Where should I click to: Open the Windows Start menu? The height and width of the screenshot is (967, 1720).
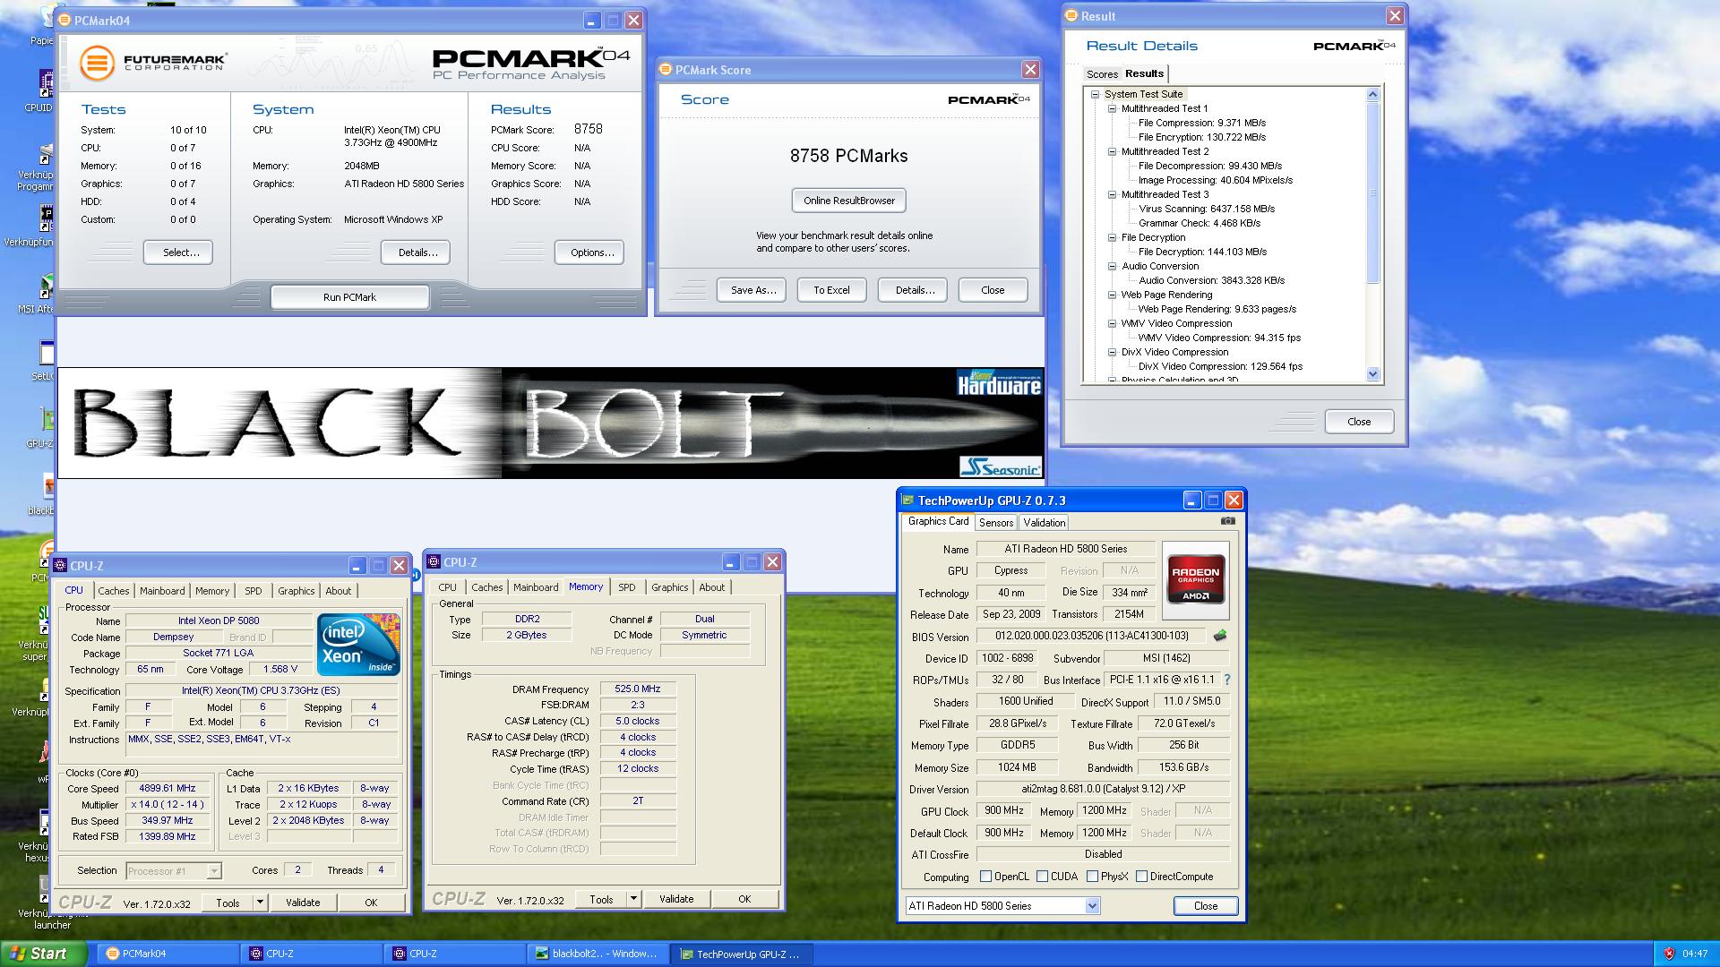[43, 954]
